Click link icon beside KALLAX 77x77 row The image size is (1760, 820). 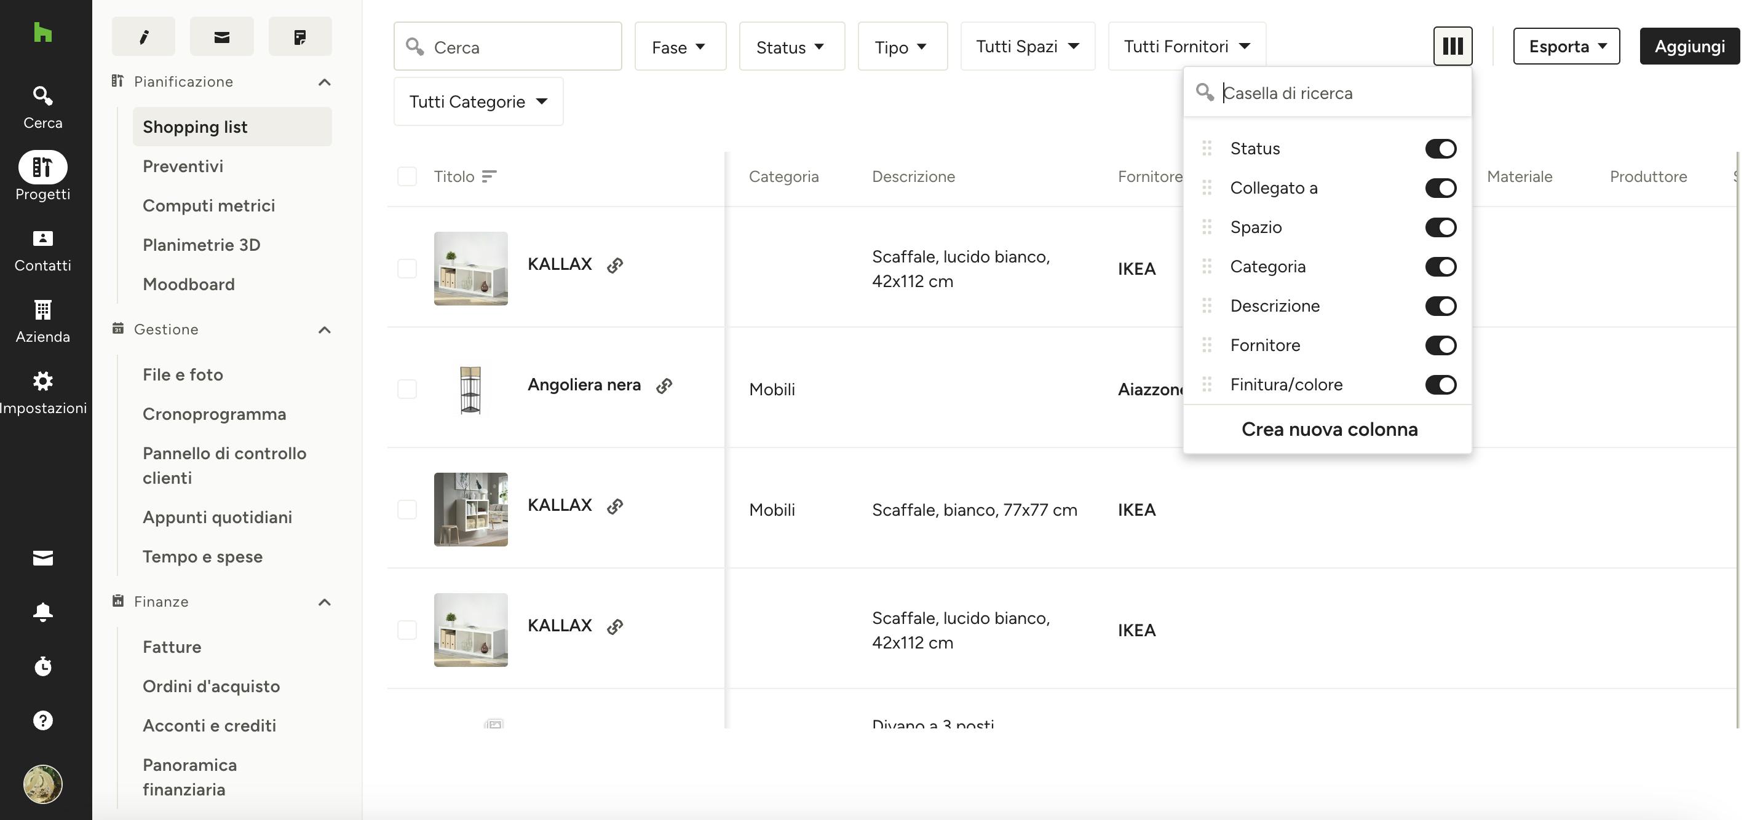click(x=615, y=506)
